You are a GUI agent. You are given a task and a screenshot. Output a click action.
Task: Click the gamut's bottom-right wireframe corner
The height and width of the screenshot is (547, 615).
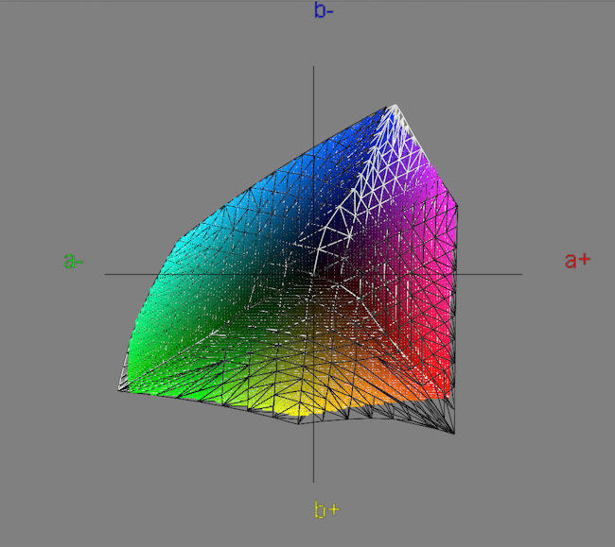pos(454,433)
